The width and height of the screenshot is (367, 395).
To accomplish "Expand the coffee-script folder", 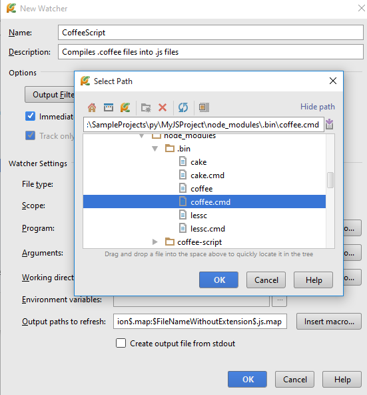I will pyautogui.click(x=155, y=242).
